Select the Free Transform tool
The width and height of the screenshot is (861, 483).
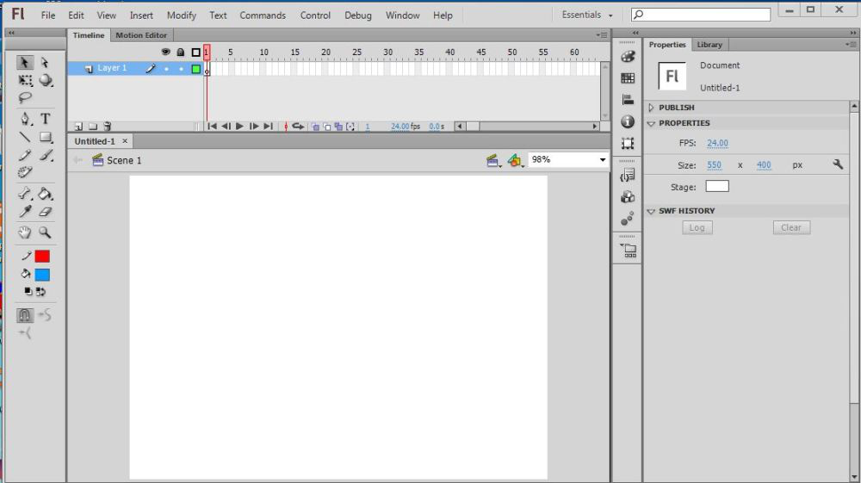(25, 80)
